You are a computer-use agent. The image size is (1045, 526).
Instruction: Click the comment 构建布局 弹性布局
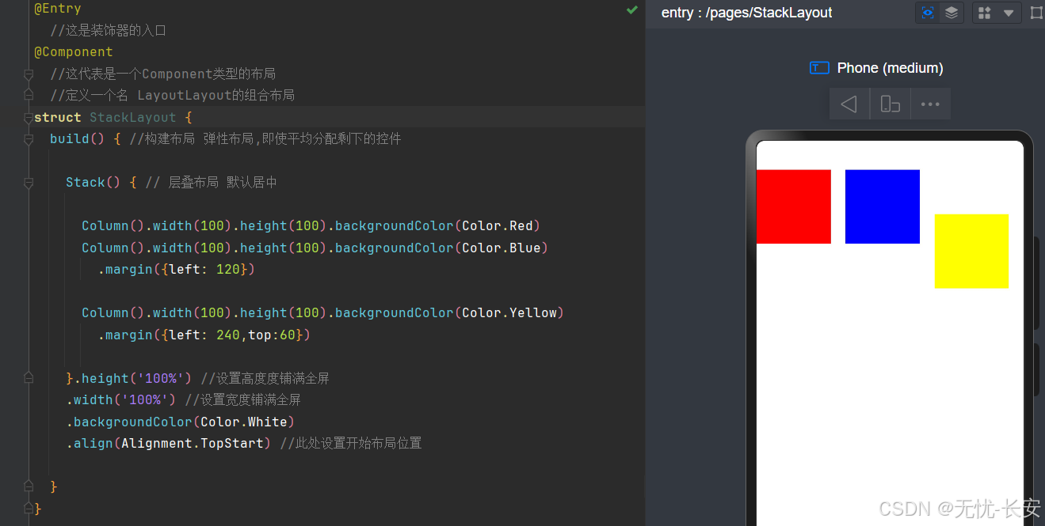click(x=265, y=139)
